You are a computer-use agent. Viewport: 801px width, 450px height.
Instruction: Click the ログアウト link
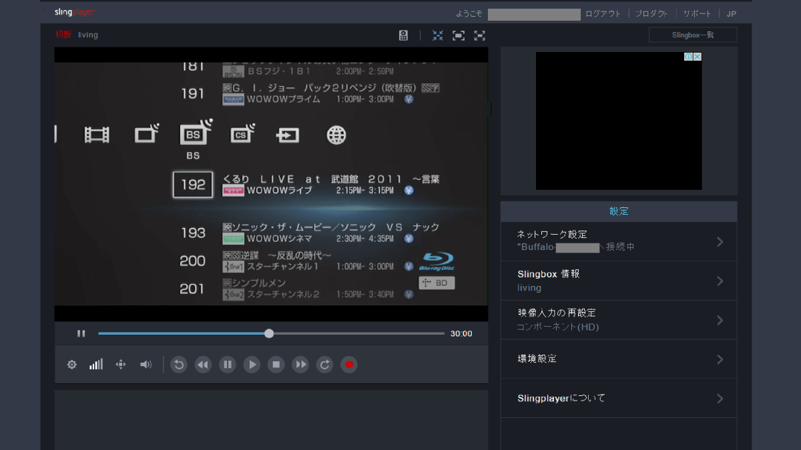(603, 14)
